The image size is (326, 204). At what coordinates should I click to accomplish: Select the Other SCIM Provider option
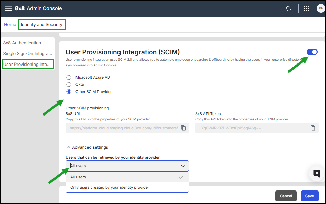[69, 92]
